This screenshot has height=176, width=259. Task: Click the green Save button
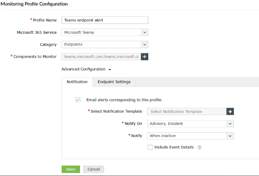pyautogui.click(x=70, y=169)
